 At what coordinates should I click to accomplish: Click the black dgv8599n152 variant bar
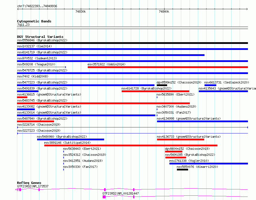coord(162,85)
